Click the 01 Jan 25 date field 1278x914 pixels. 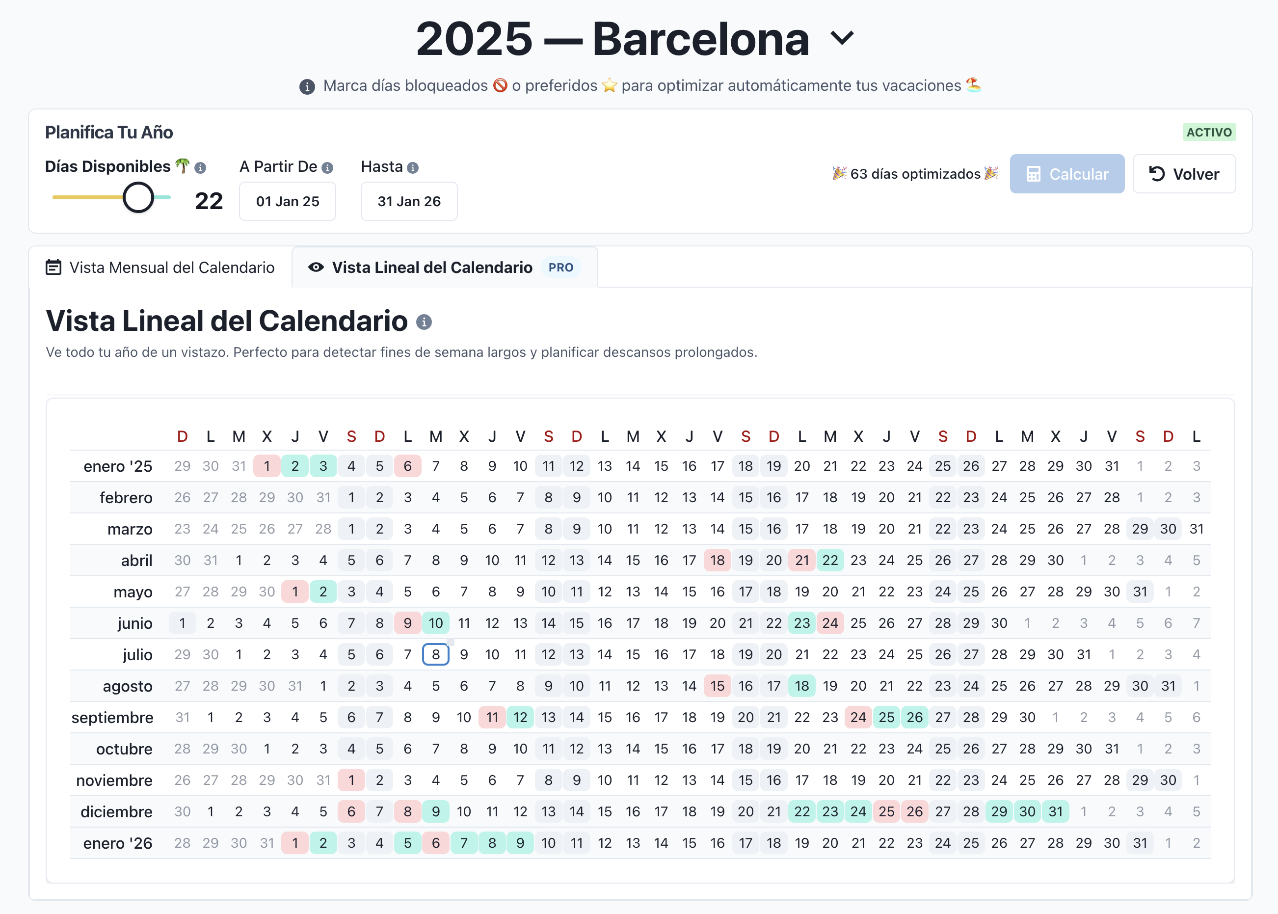pos(287,201)
